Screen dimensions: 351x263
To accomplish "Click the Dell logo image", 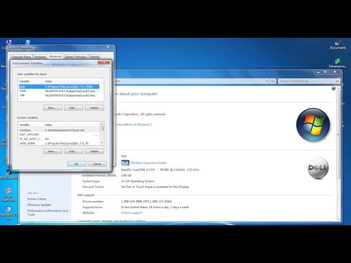I will 318,168.
